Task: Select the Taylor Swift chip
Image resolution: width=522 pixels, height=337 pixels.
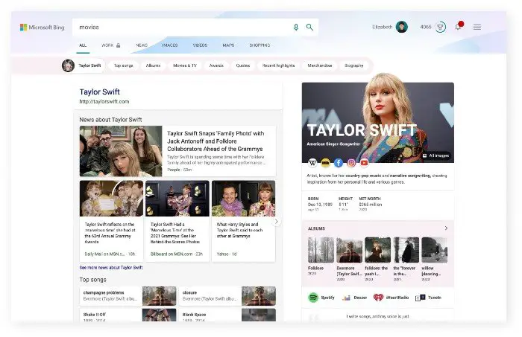Action: (x=82, y=65)
